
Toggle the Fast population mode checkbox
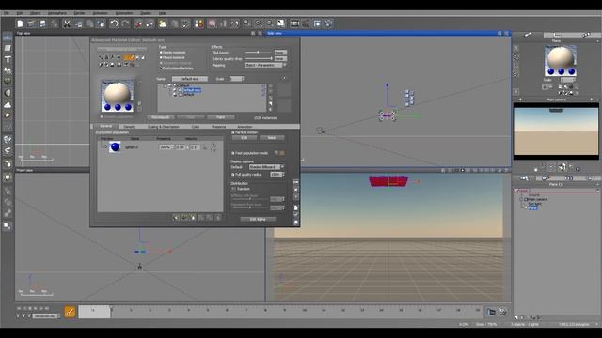coord(232,153)
